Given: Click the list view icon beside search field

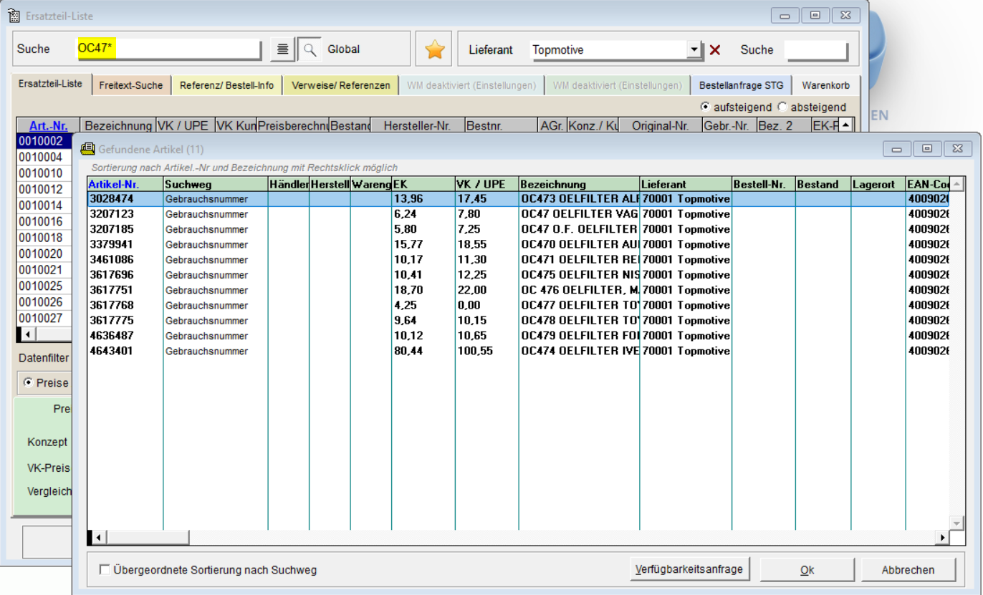Looking at the screenshot, I should click(283, 49).
